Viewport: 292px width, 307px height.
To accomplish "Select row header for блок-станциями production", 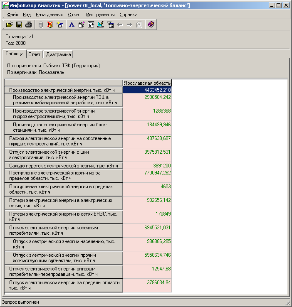I will click(x=64, y=128).
